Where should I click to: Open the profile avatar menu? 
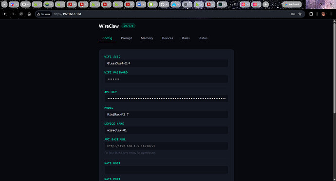coord(323,14)
